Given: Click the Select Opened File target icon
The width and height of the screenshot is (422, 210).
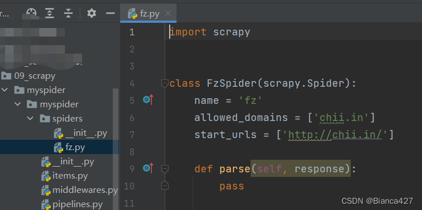Looking at the screenshot, I should (x=31, y=13).
